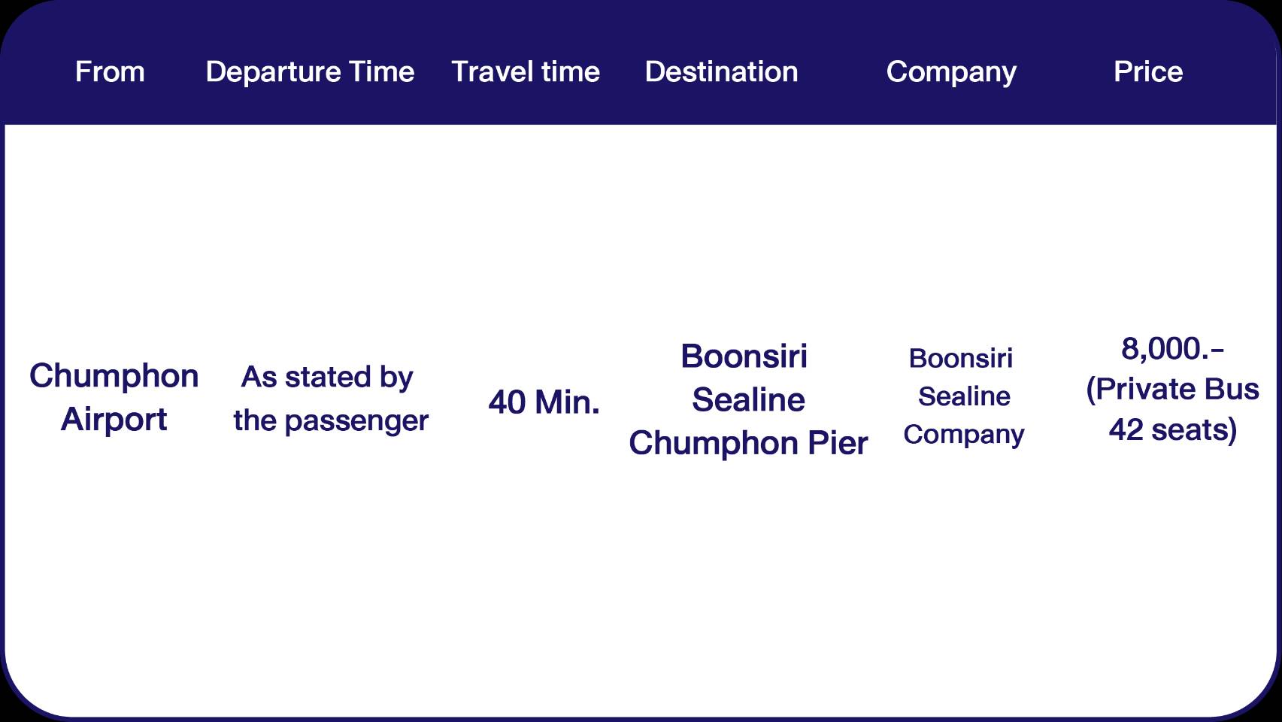The image size is (1282, 722).
Task: Click the Company column header
Action: [x=951, y=72]
